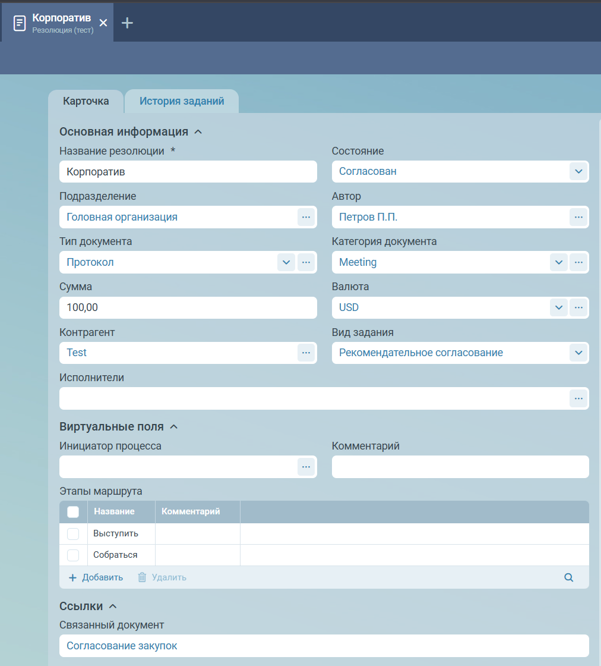The width and height of the screenshot is (601, 666).
Task: Click ellipsis button in Контрагент field
Action: pos(306,353)
